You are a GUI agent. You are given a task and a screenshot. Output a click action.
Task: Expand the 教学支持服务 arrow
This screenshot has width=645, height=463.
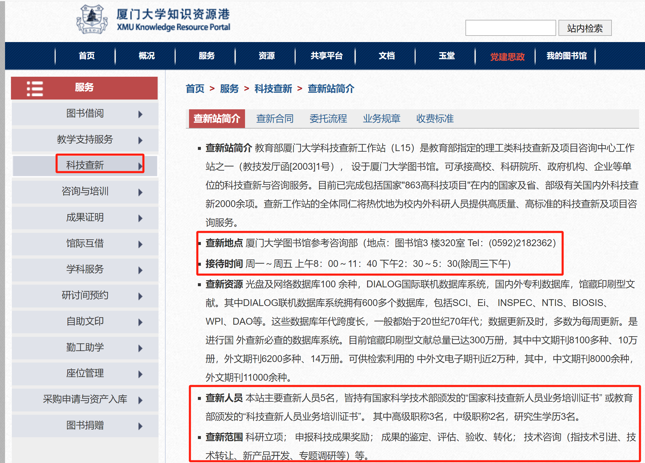click(140, 140)
